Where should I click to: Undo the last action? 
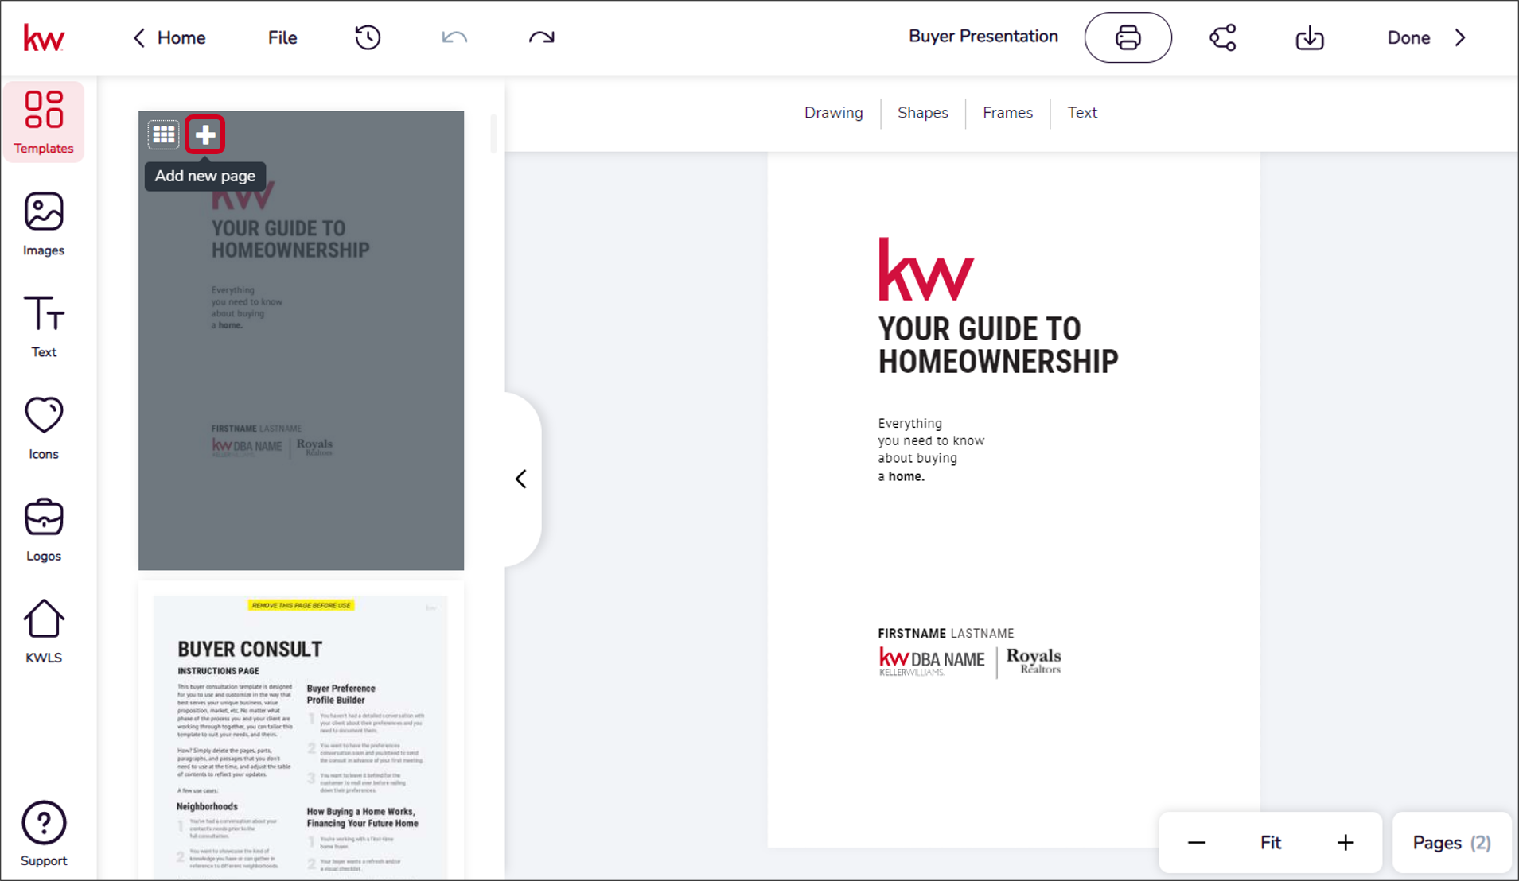coord(454,37)
